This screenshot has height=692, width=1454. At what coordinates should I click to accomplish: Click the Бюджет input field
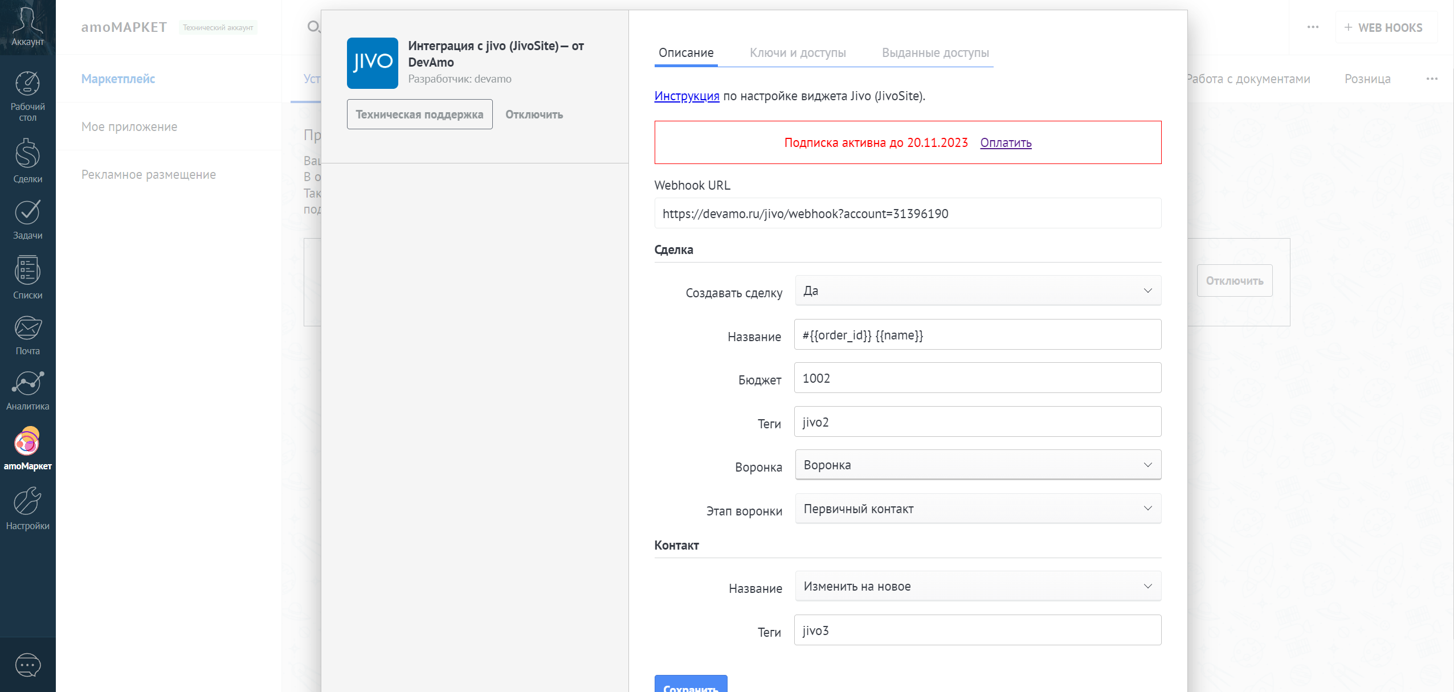pyautogui.click(x=978, y=378)
